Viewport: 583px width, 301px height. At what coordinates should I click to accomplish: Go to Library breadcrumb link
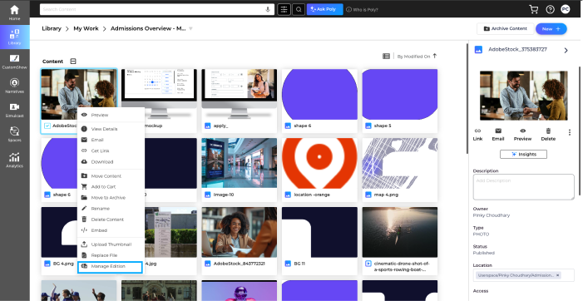pyautogui.click(x=52, y=28)
